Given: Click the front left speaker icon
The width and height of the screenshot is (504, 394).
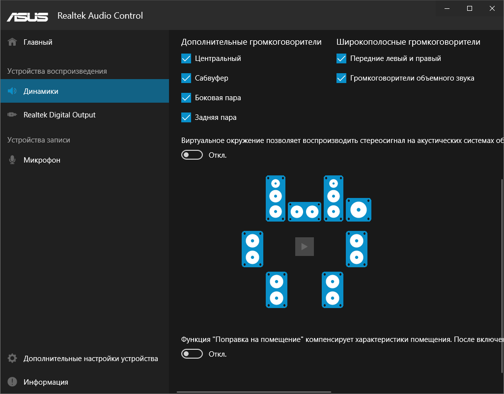Looking at the screenshot, I should [276, 198].
